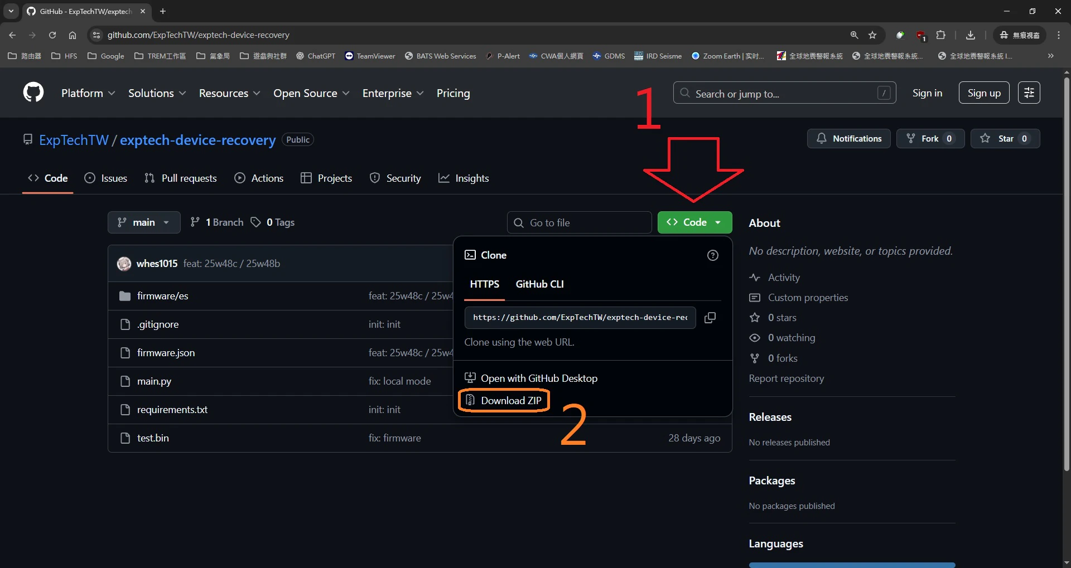This screenshot has width=1071, height=568.
Task: Expand the Platform menu
Action: [88, 93]
